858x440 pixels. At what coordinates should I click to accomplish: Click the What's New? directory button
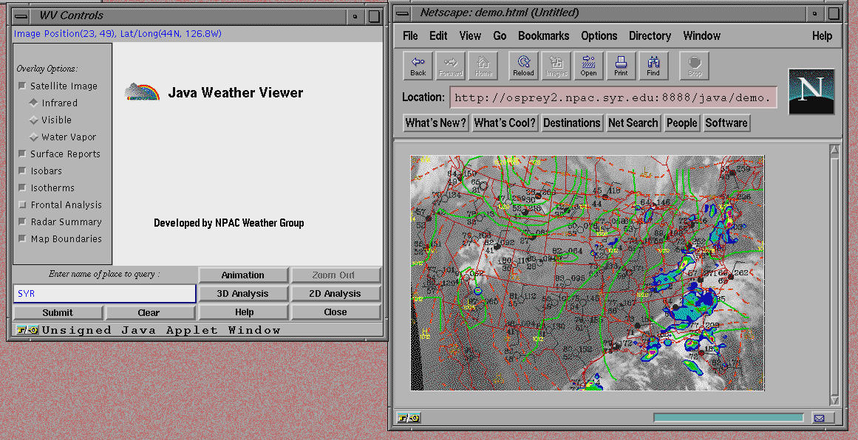tap(436, 123)
